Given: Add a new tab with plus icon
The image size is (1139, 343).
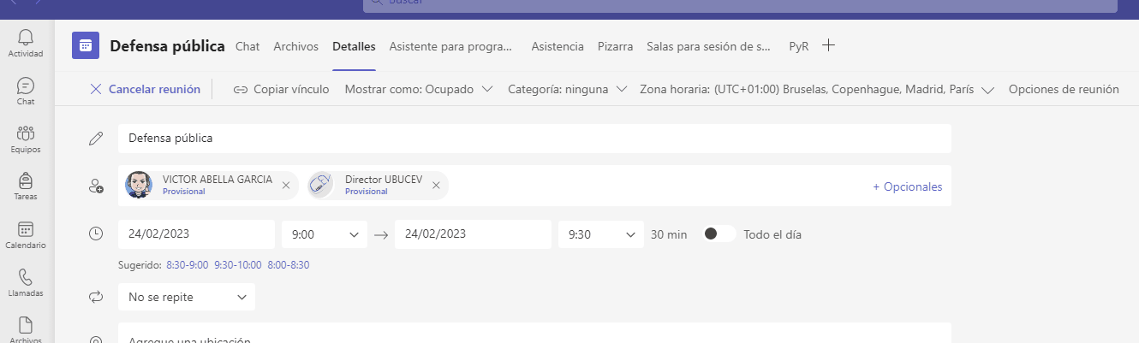Looking at the screenshot, I should pos(828,46).
